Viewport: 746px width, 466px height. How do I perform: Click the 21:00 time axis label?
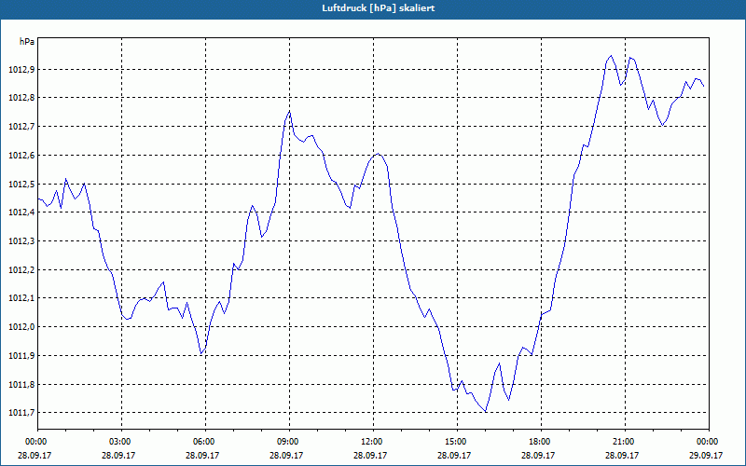point(625,442)
